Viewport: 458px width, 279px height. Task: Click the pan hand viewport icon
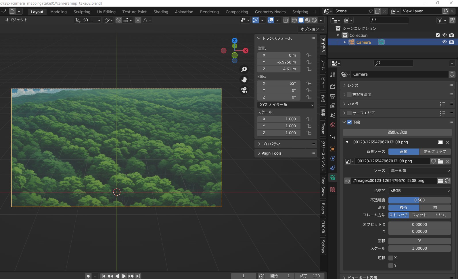pos(244,80)
